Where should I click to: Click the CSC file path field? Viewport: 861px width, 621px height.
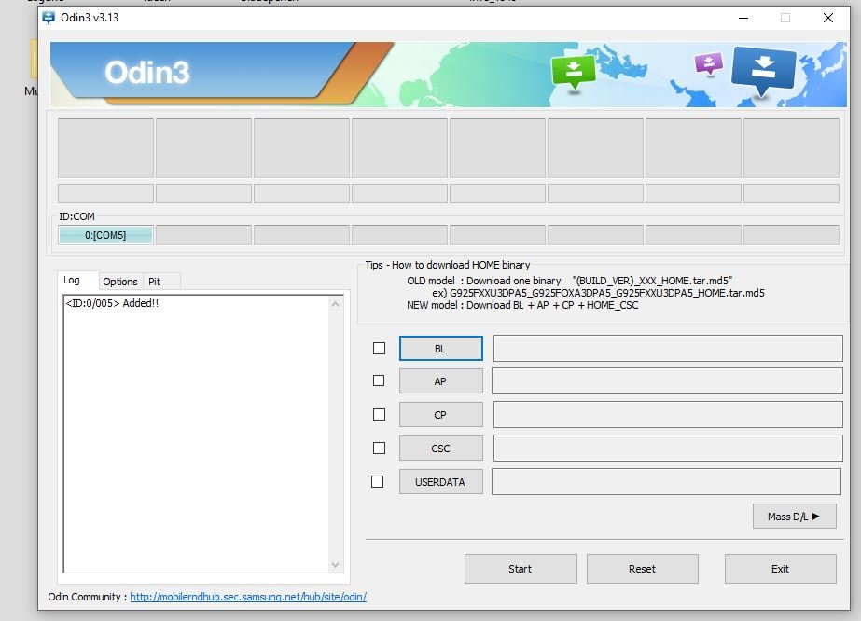[668, 448]
